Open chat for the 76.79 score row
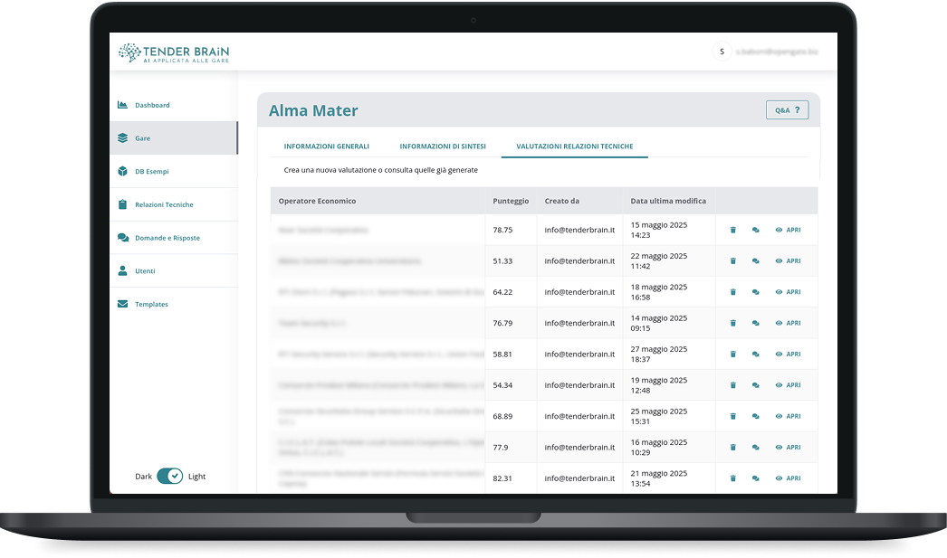Image resolution: width=947 pixels, height=558 pixels. pyautogui.click(x=755, y=323)
